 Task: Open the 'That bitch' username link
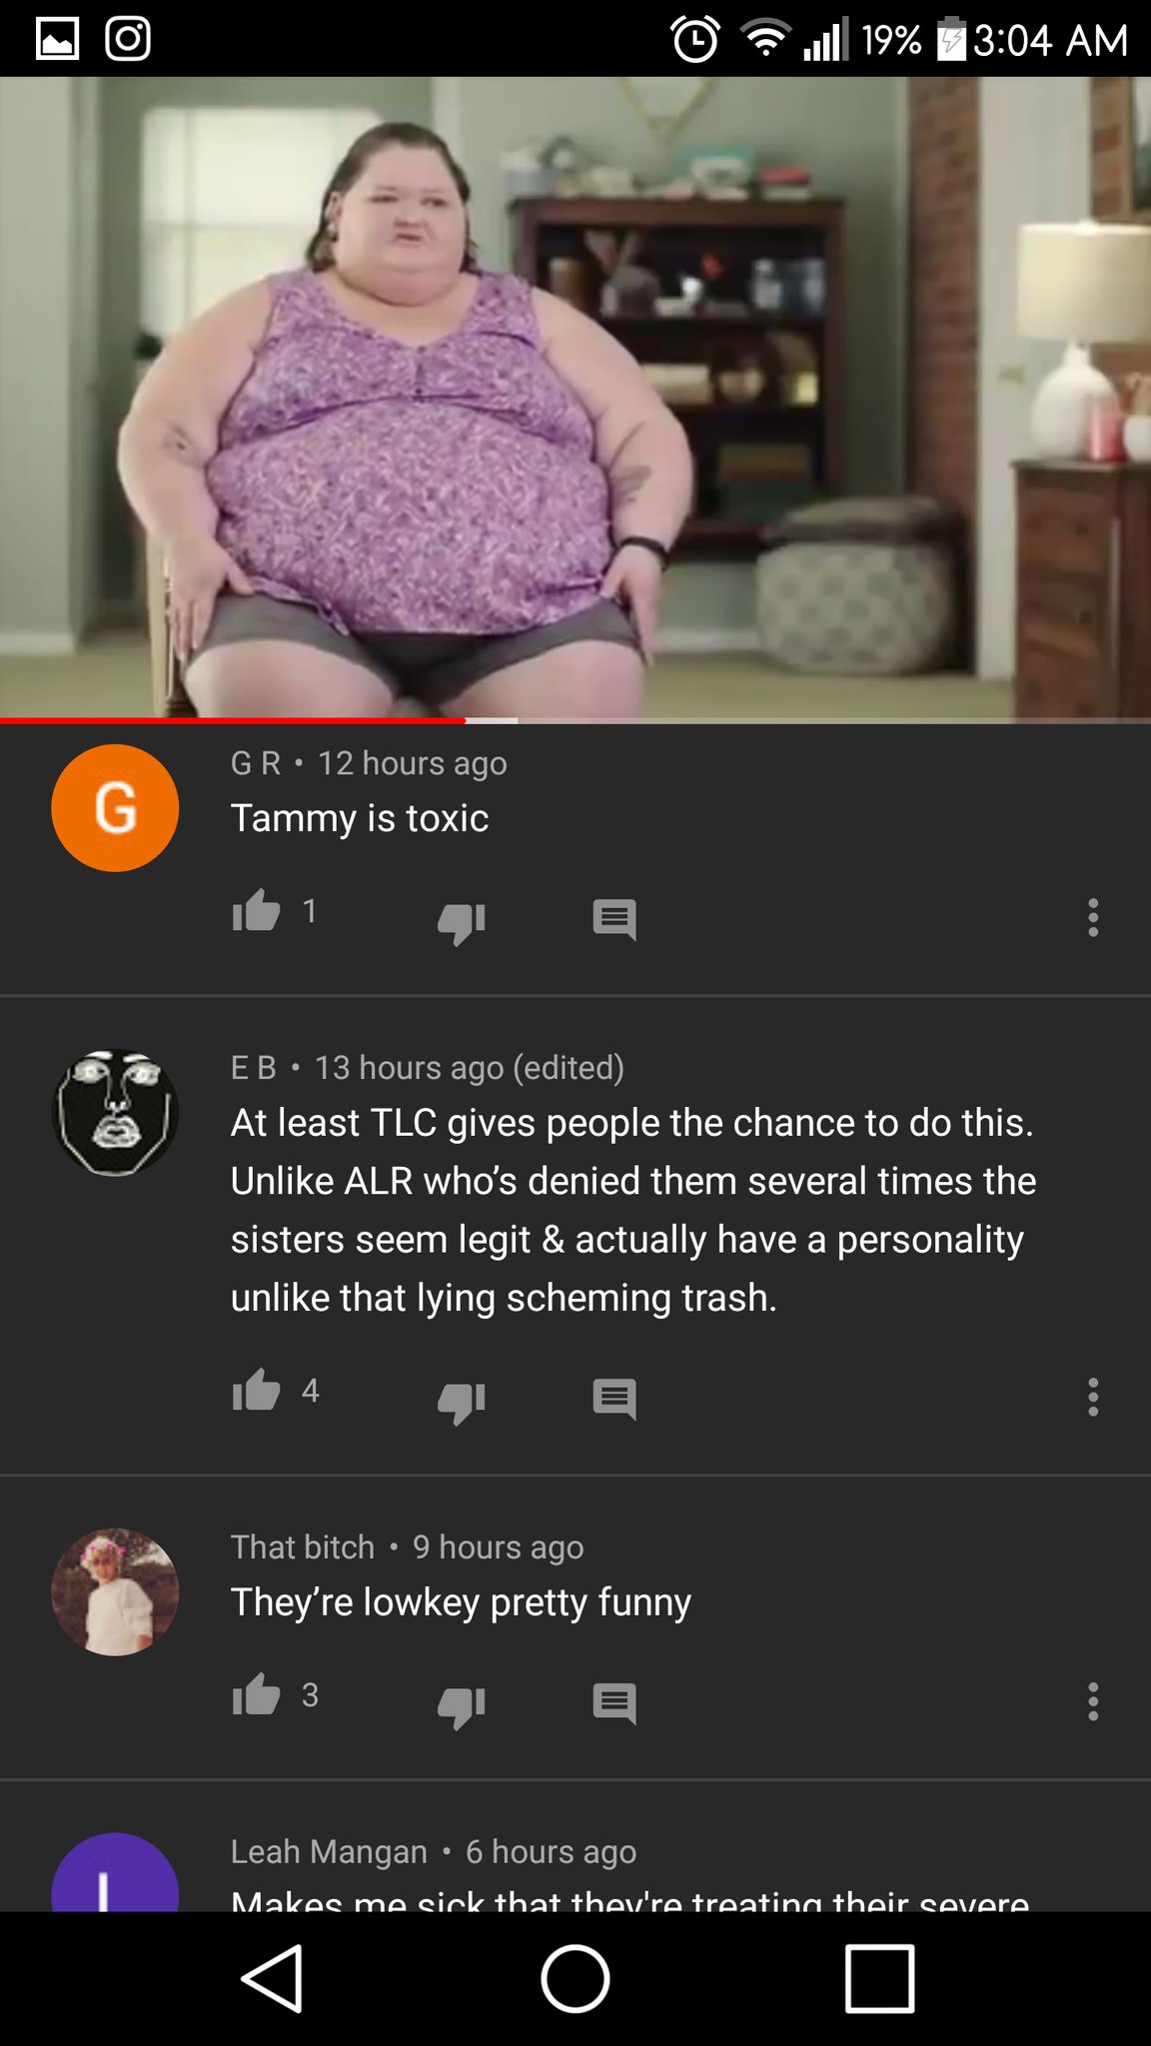[x=303, y=1546]
